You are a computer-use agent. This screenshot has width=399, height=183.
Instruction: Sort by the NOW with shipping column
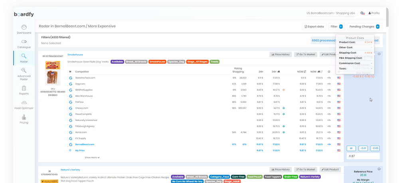(x=316, y=72)
